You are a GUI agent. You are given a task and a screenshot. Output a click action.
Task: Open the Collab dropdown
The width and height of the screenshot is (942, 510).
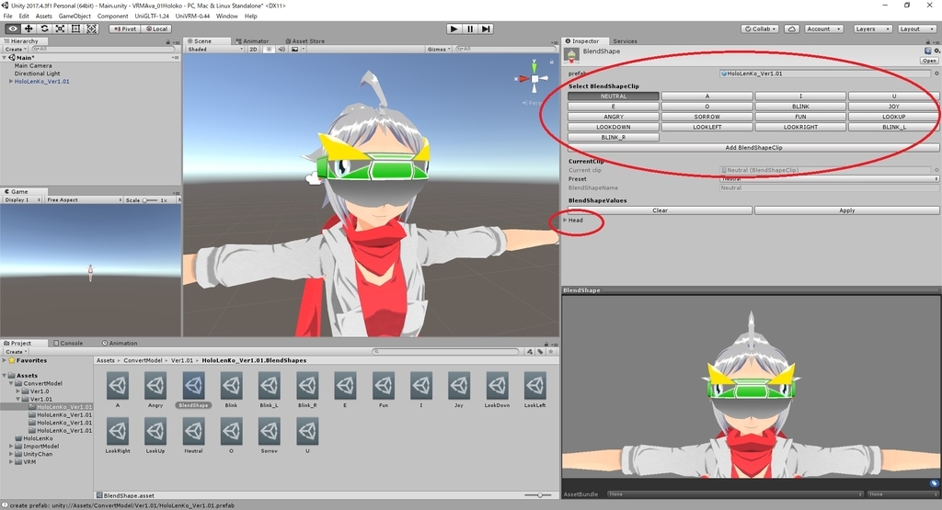pyautogui.click(x=761, y=28)
